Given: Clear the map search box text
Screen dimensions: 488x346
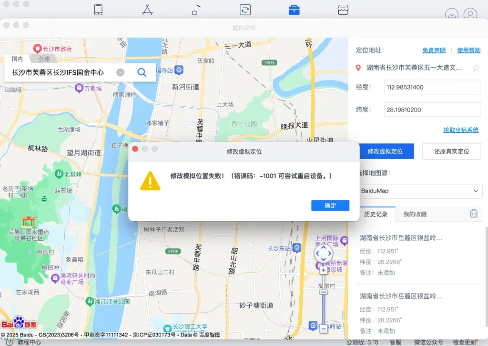Looking at the screenshot, I should 121,72.
